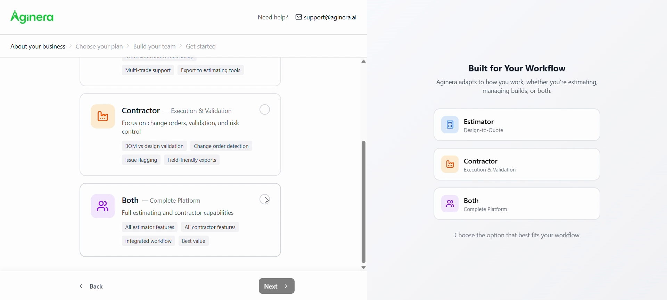Select the Both Complete Platform radio button
Viewport: 667px width, 300px height.
265,199
